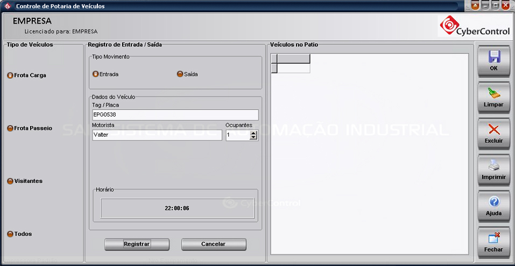
Task: Select Todos vehicle type option
Action: (x=10, y=234)
